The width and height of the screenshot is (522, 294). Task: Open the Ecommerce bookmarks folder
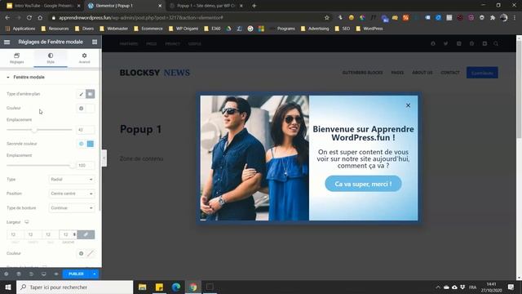(x=148, y=29)
